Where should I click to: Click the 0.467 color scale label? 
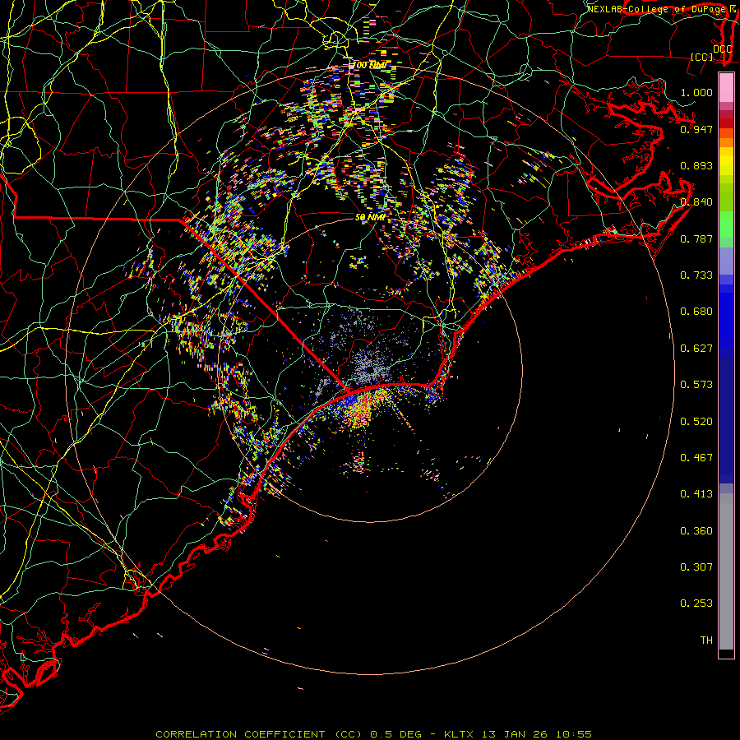(696, 458)
